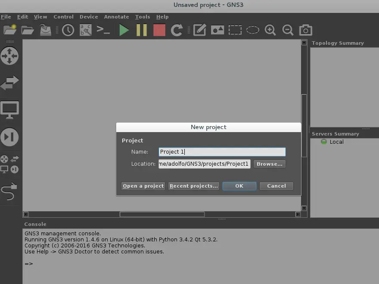Click the GNS3 version line in console
379x284 pixels.
[121, 240]
